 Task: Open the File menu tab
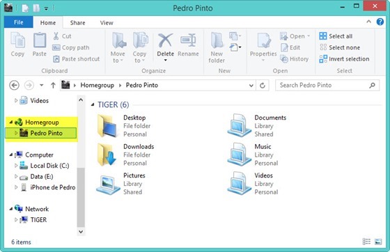point(18,22)
